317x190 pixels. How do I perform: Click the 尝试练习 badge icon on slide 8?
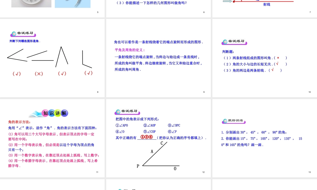pyautogui.click(x=14, y=33)
